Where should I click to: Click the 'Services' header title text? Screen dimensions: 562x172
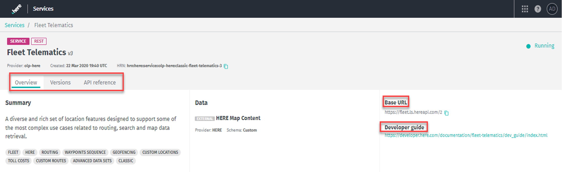43,9
